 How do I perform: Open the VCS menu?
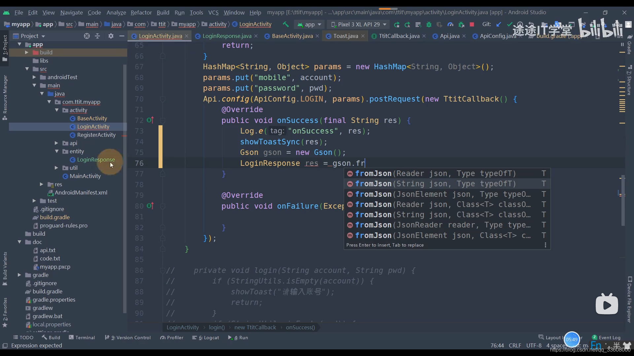click(213, 13)
